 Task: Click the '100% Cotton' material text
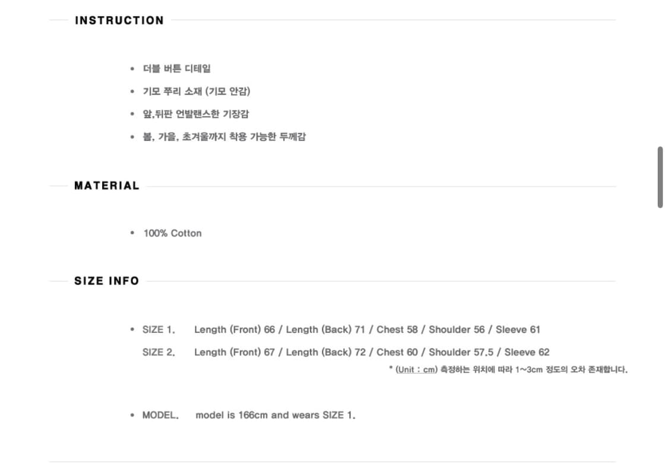172,233
